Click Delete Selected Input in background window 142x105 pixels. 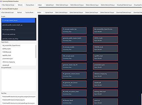point(92,5)
